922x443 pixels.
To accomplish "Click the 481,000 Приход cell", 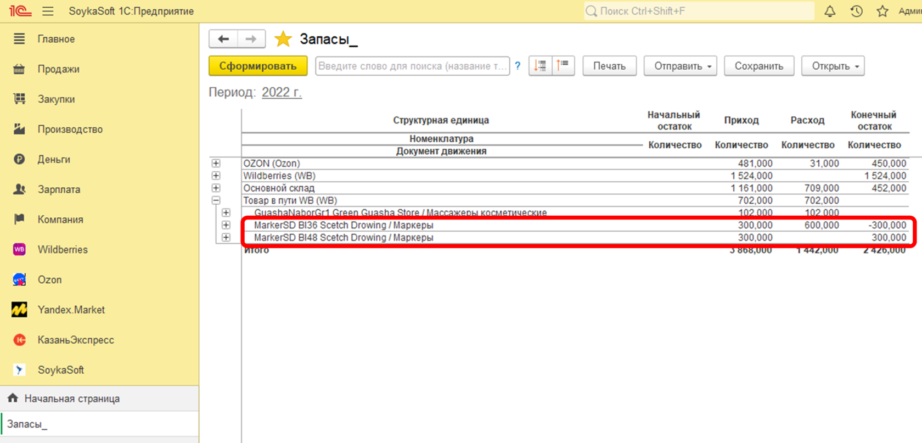I will [x=755, y=164].
